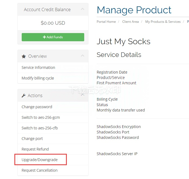Collapse the Overview panel chevron
The width and height of the screenshot is (189, 179).
pos(83,56)
